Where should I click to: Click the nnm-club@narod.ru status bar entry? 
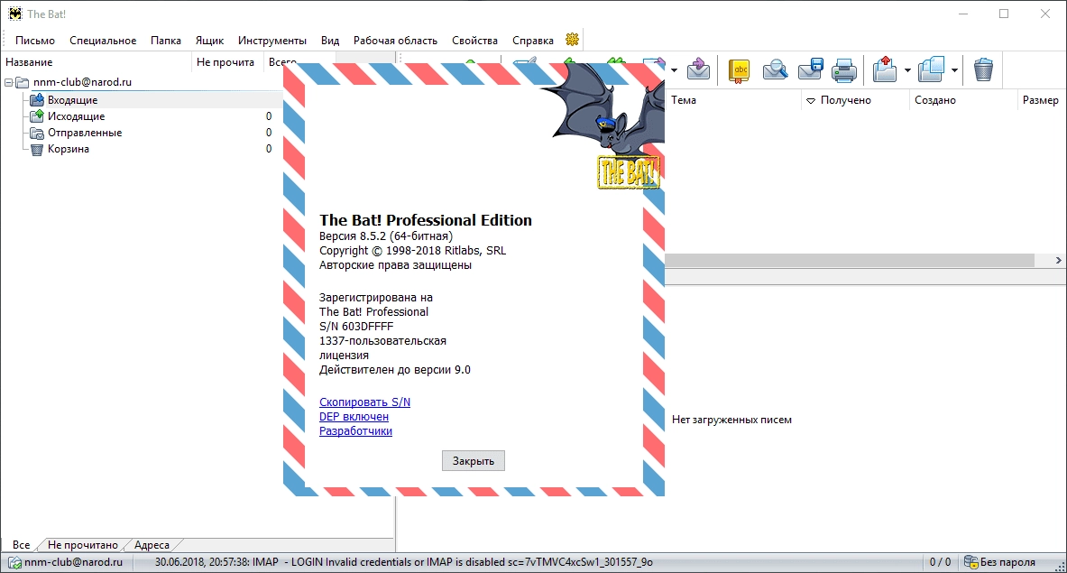73,562
